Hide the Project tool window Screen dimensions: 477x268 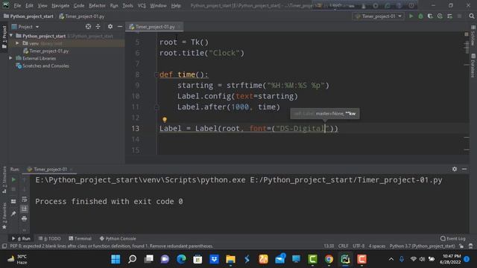pyautogui.click(x=120, y=27)
